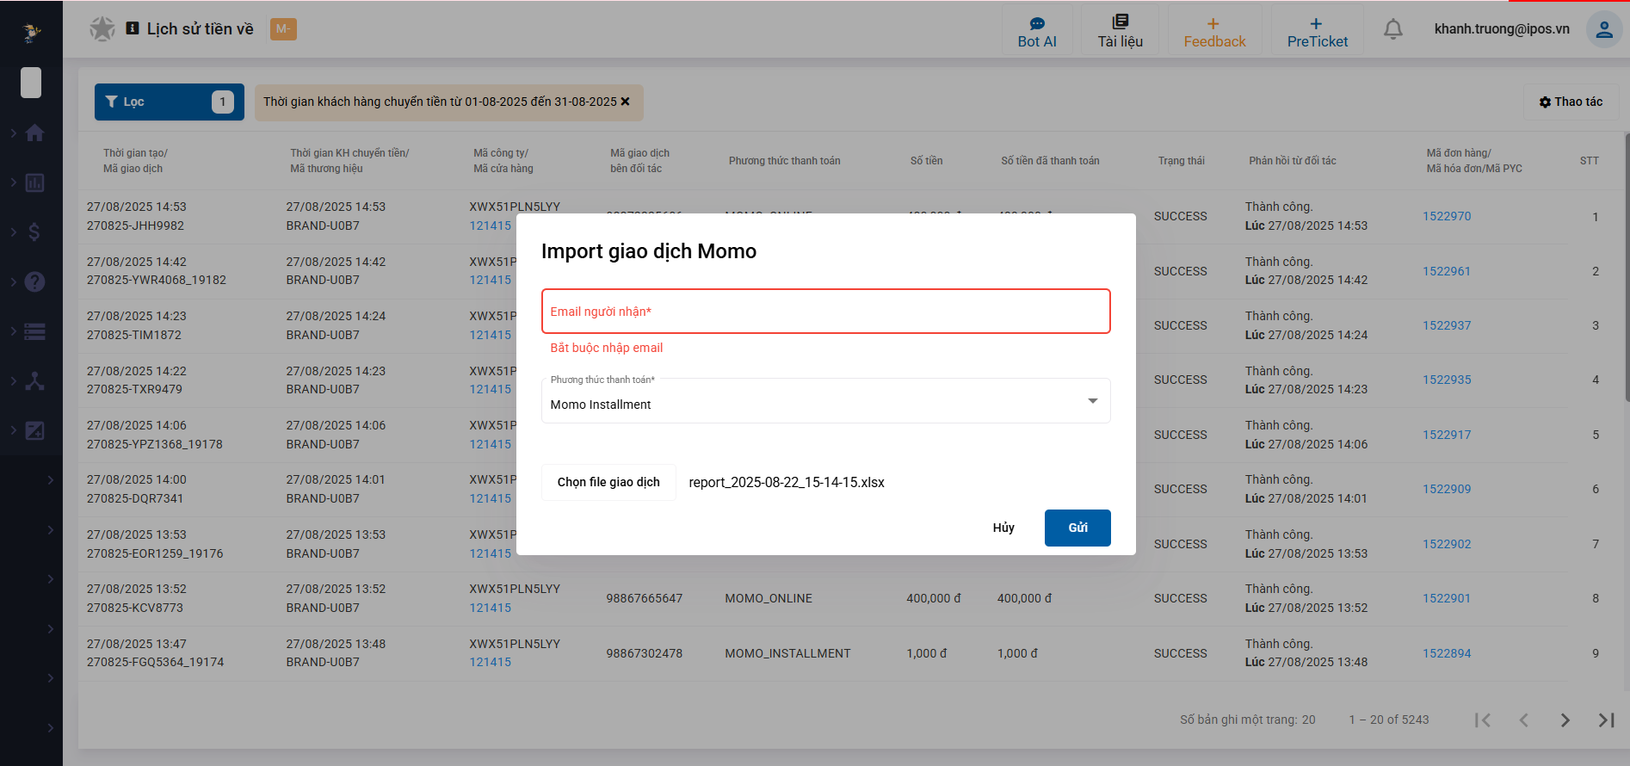This screenshot has height=766, width=1630.
Task: Open store link 121415 in row 270825-FGQ5364_19174
Action: (491, 662)
